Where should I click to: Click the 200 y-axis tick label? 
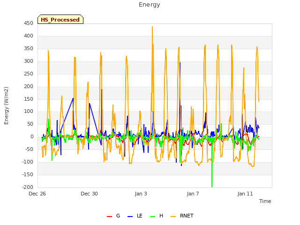click(x=29, y=86)
